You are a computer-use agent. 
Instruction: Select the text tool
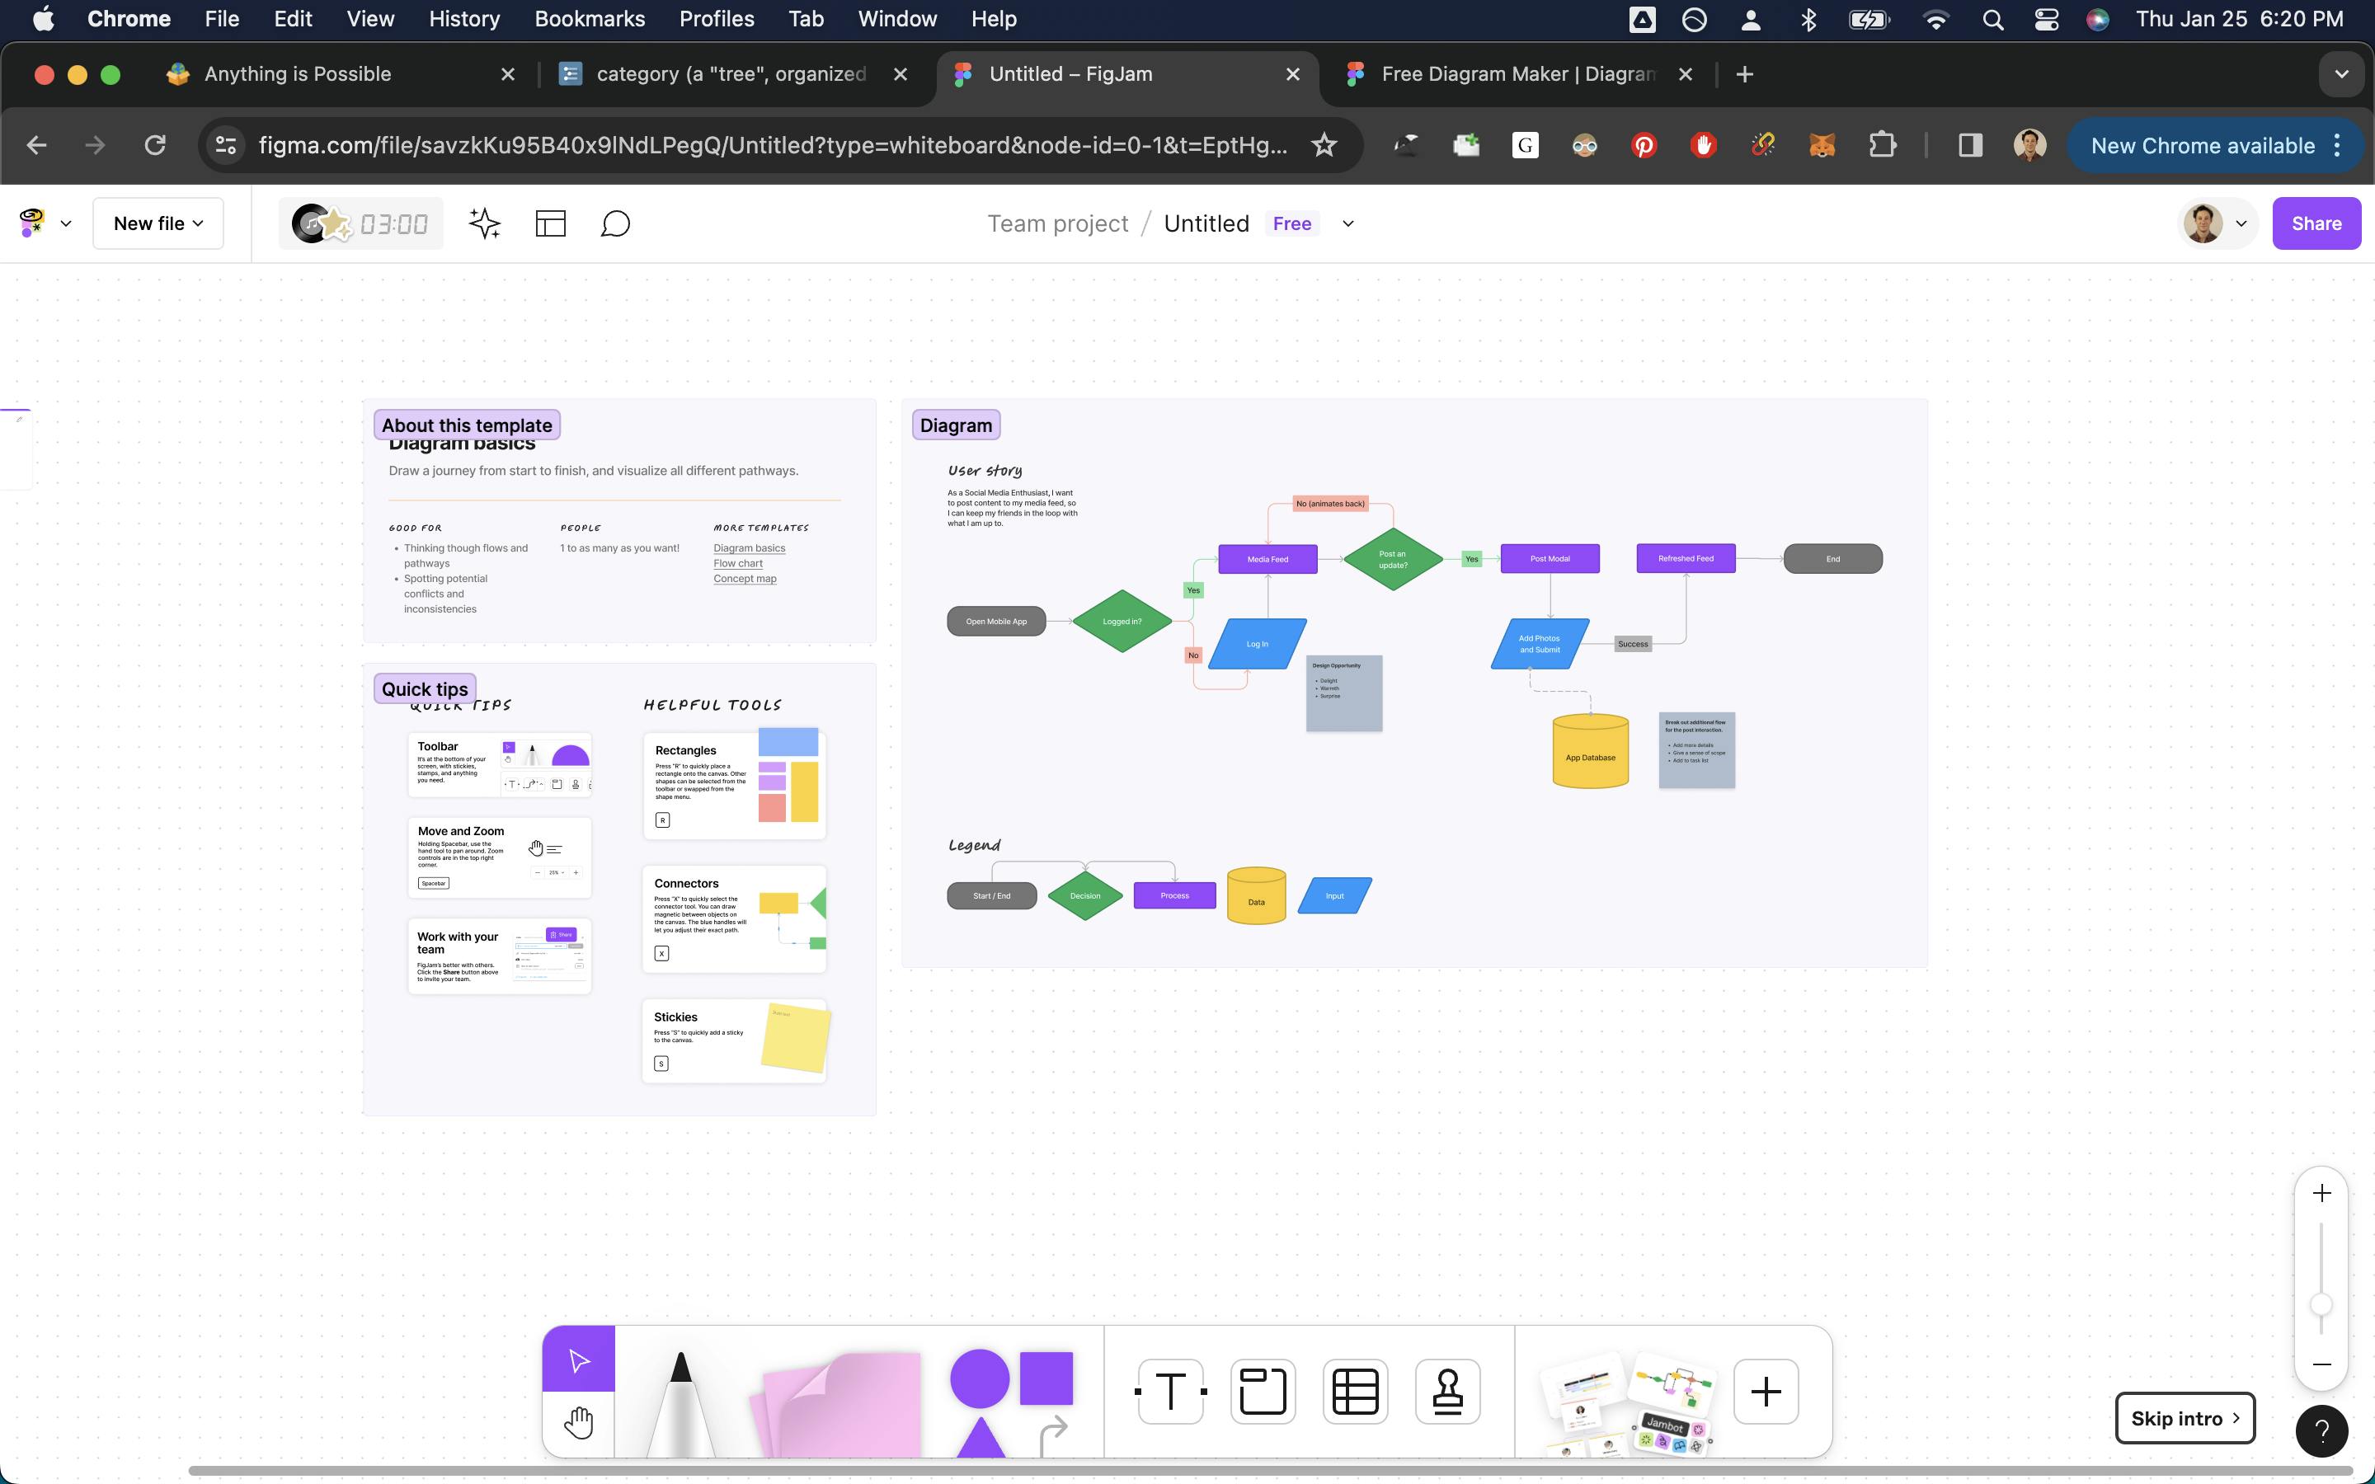pyautogui.click(x=1168, y=1390)
